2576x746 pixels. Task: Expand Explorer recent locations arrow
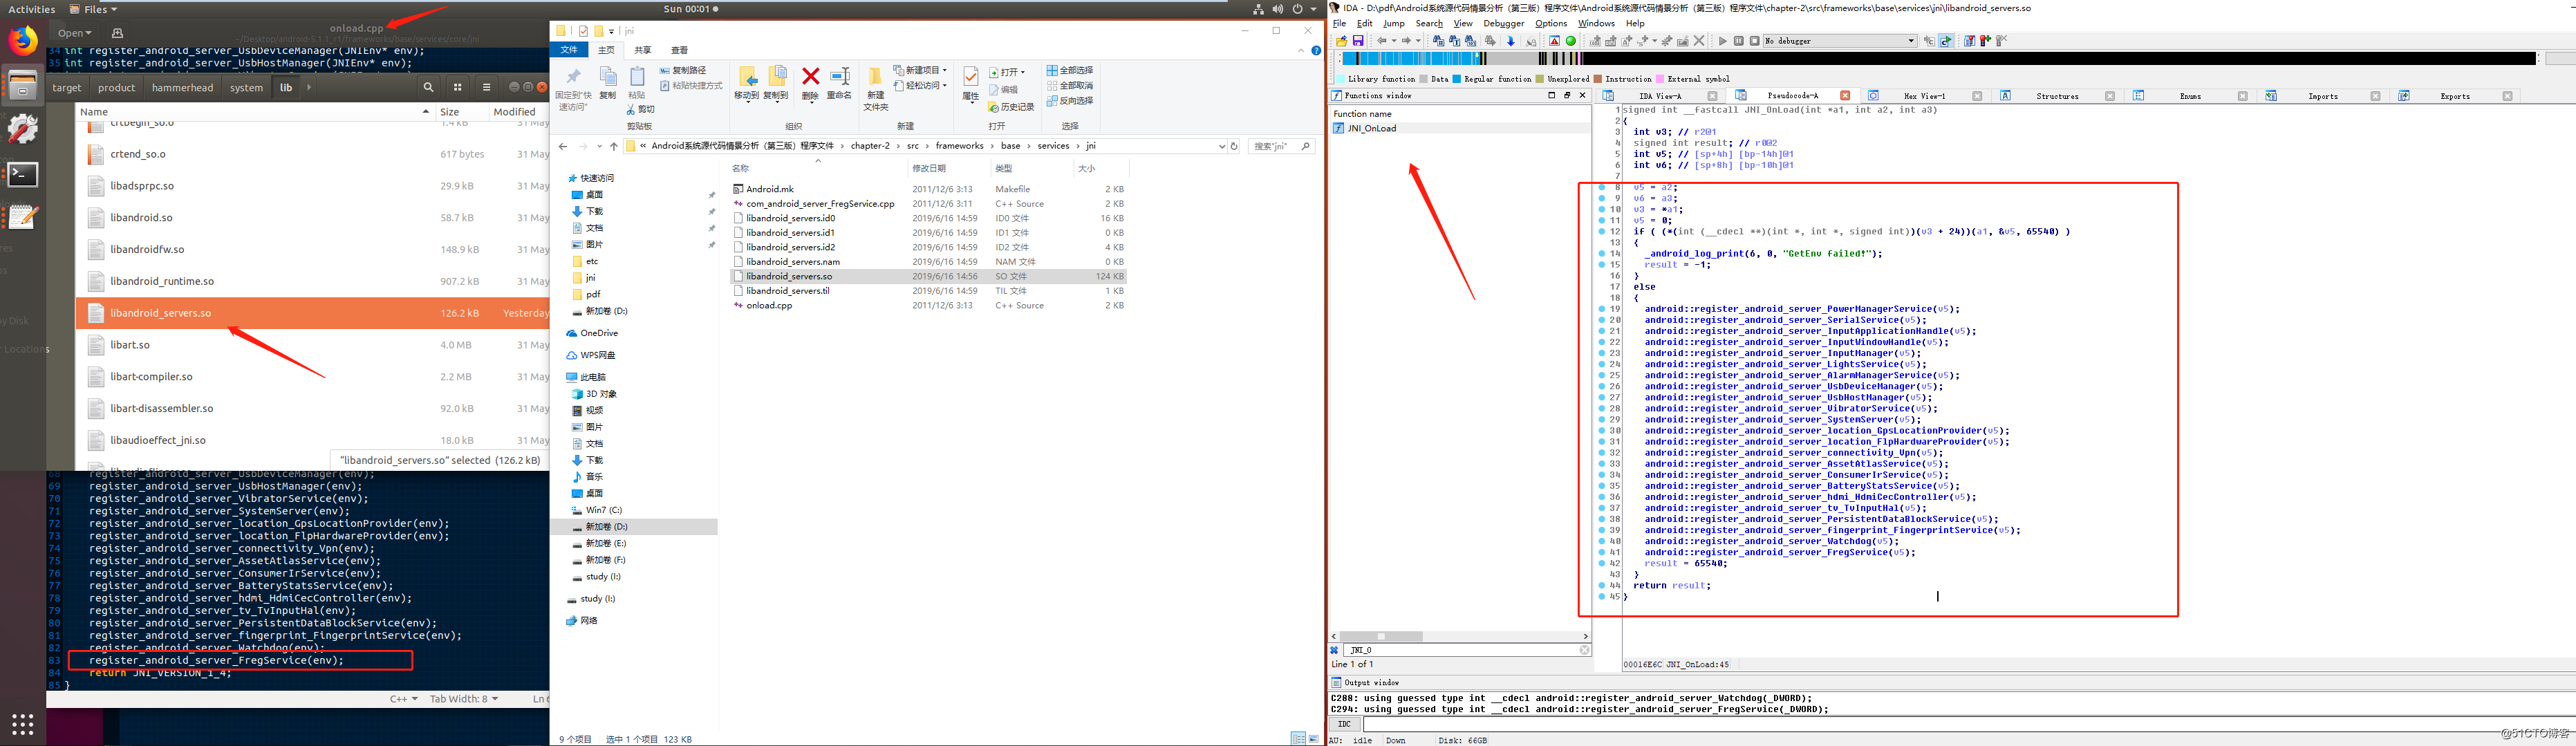click(x=599, y=146)
